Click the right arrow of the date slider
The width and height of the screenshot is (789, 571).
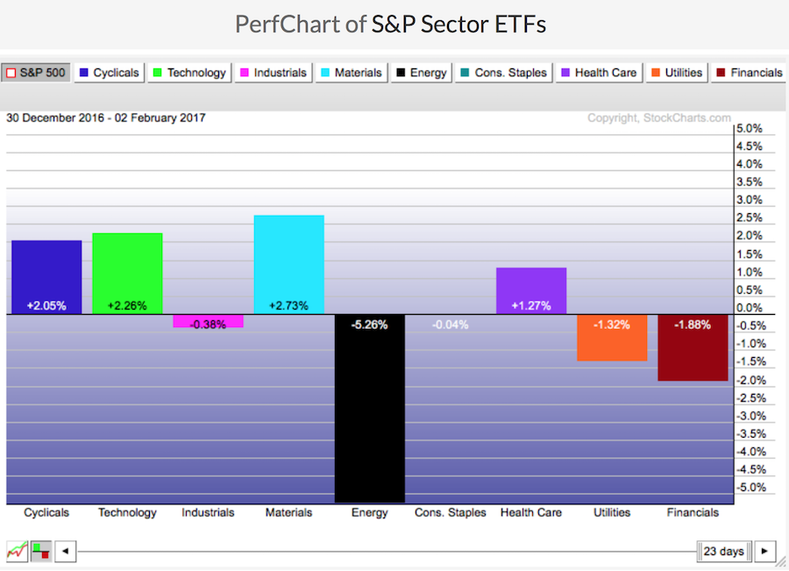pyautogui.click(x=765, y=552)
